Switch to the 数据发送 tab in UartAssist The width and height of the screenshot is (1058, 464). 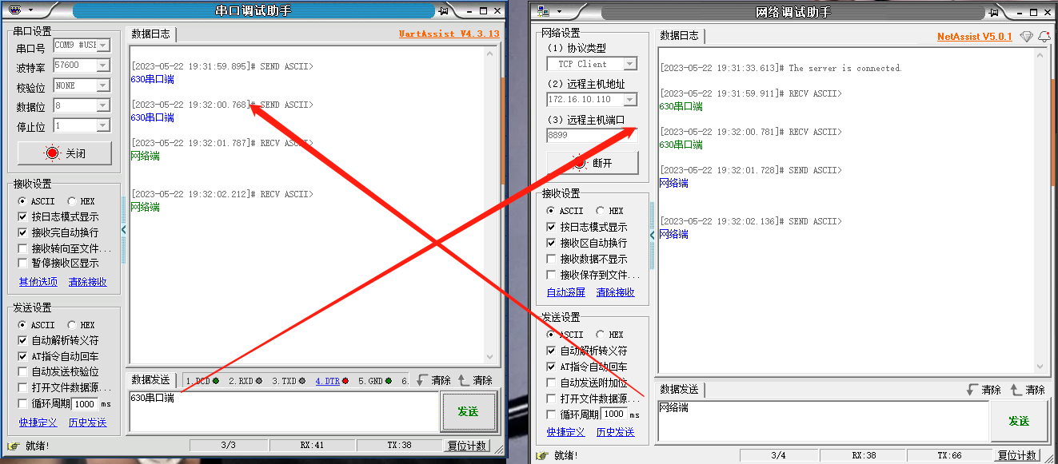pos(150,380)
